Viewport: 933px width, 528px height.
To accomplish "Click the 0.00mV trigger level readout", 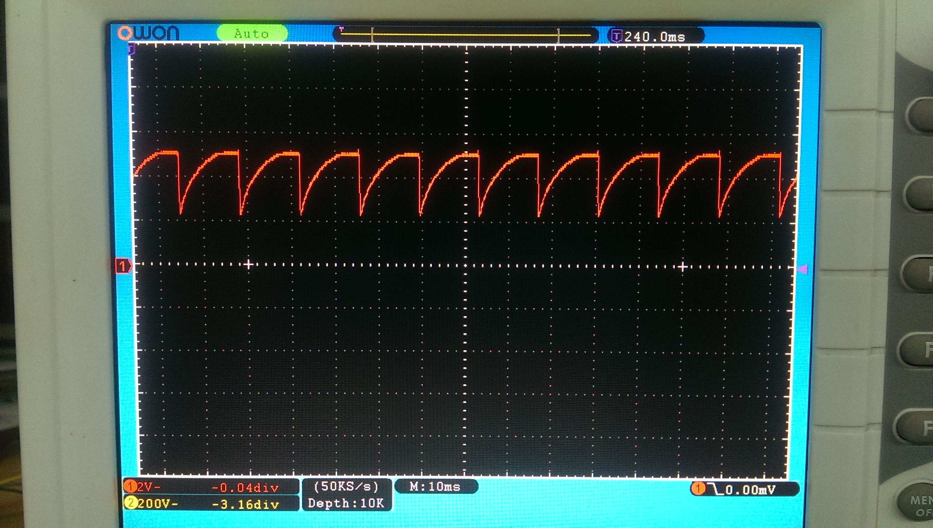I will coord(750,490).
